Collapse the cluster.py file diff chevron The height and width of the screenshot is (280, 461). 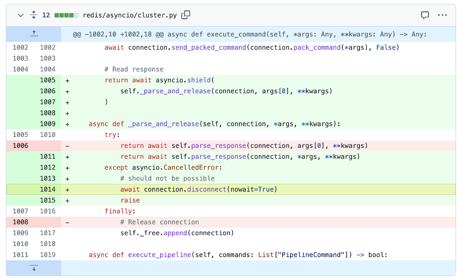20,15
